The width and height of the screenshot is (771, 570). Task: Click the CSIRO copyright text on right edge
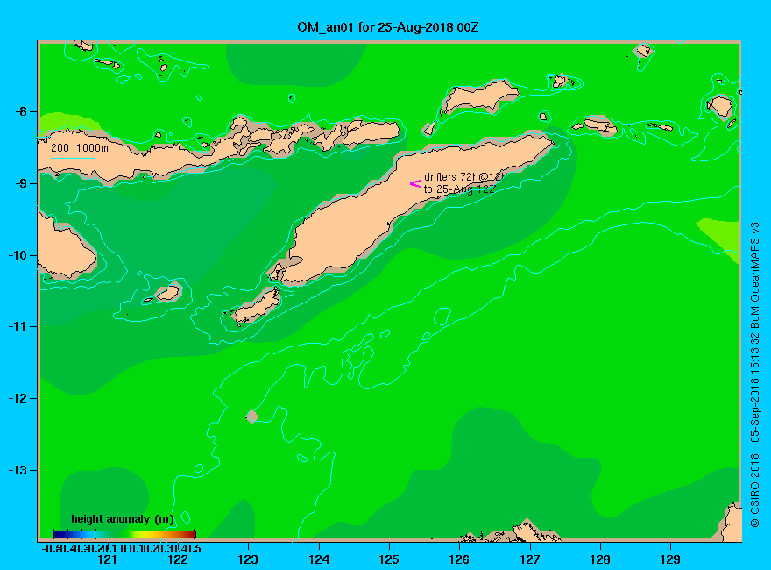754,374
